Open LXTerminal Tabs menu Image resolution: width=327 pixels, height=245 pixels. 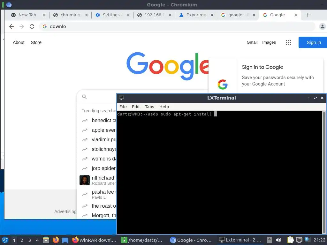click(x=149, y=107)
